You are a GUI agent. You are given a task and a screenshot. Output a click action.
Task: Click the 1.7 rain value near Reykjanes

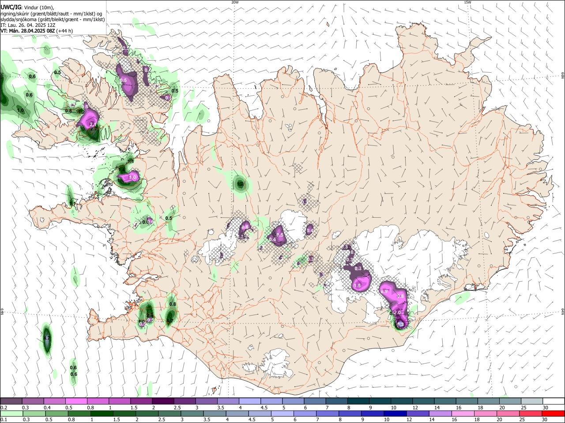[x=169, y=321]
